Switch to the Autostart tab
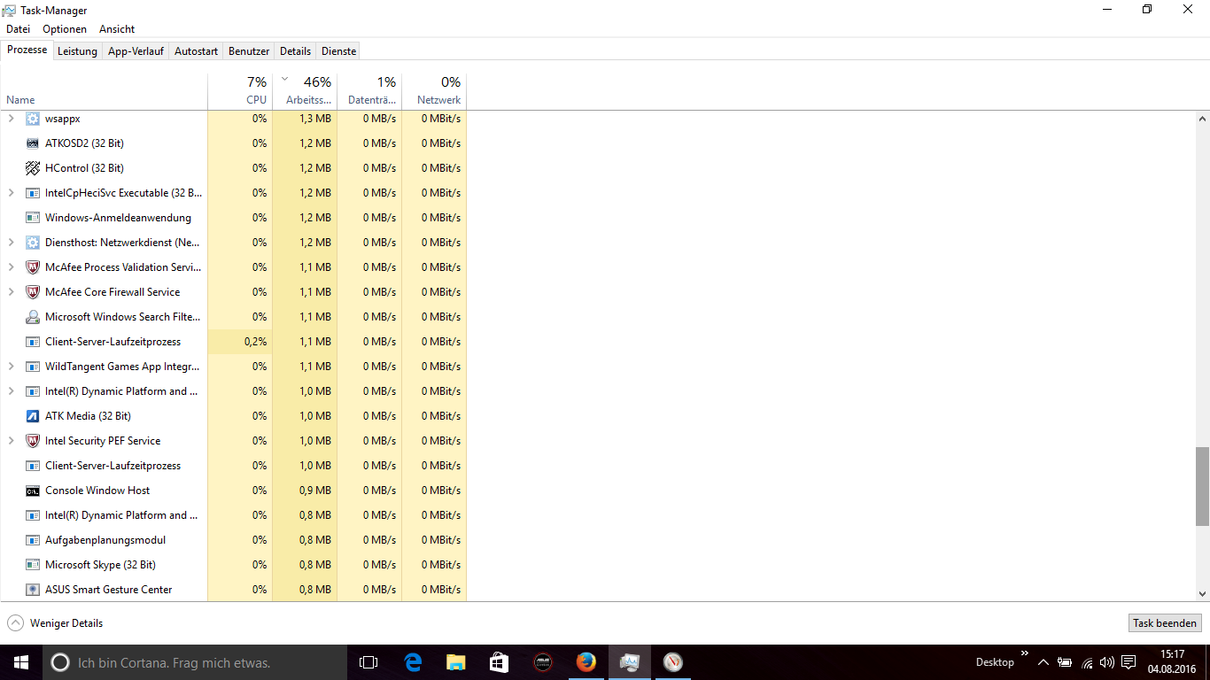Image resolution: width=1210 pixels, height=680 pixels. [x=196, y=51]
